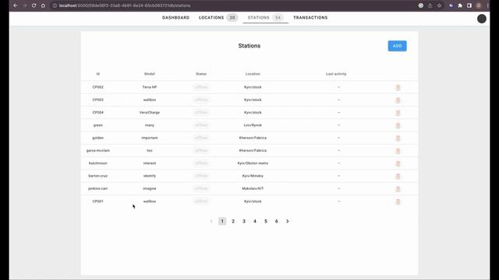
Task: Delete jenkins-carr station via trash icon
Action: (x=398, y=189)
